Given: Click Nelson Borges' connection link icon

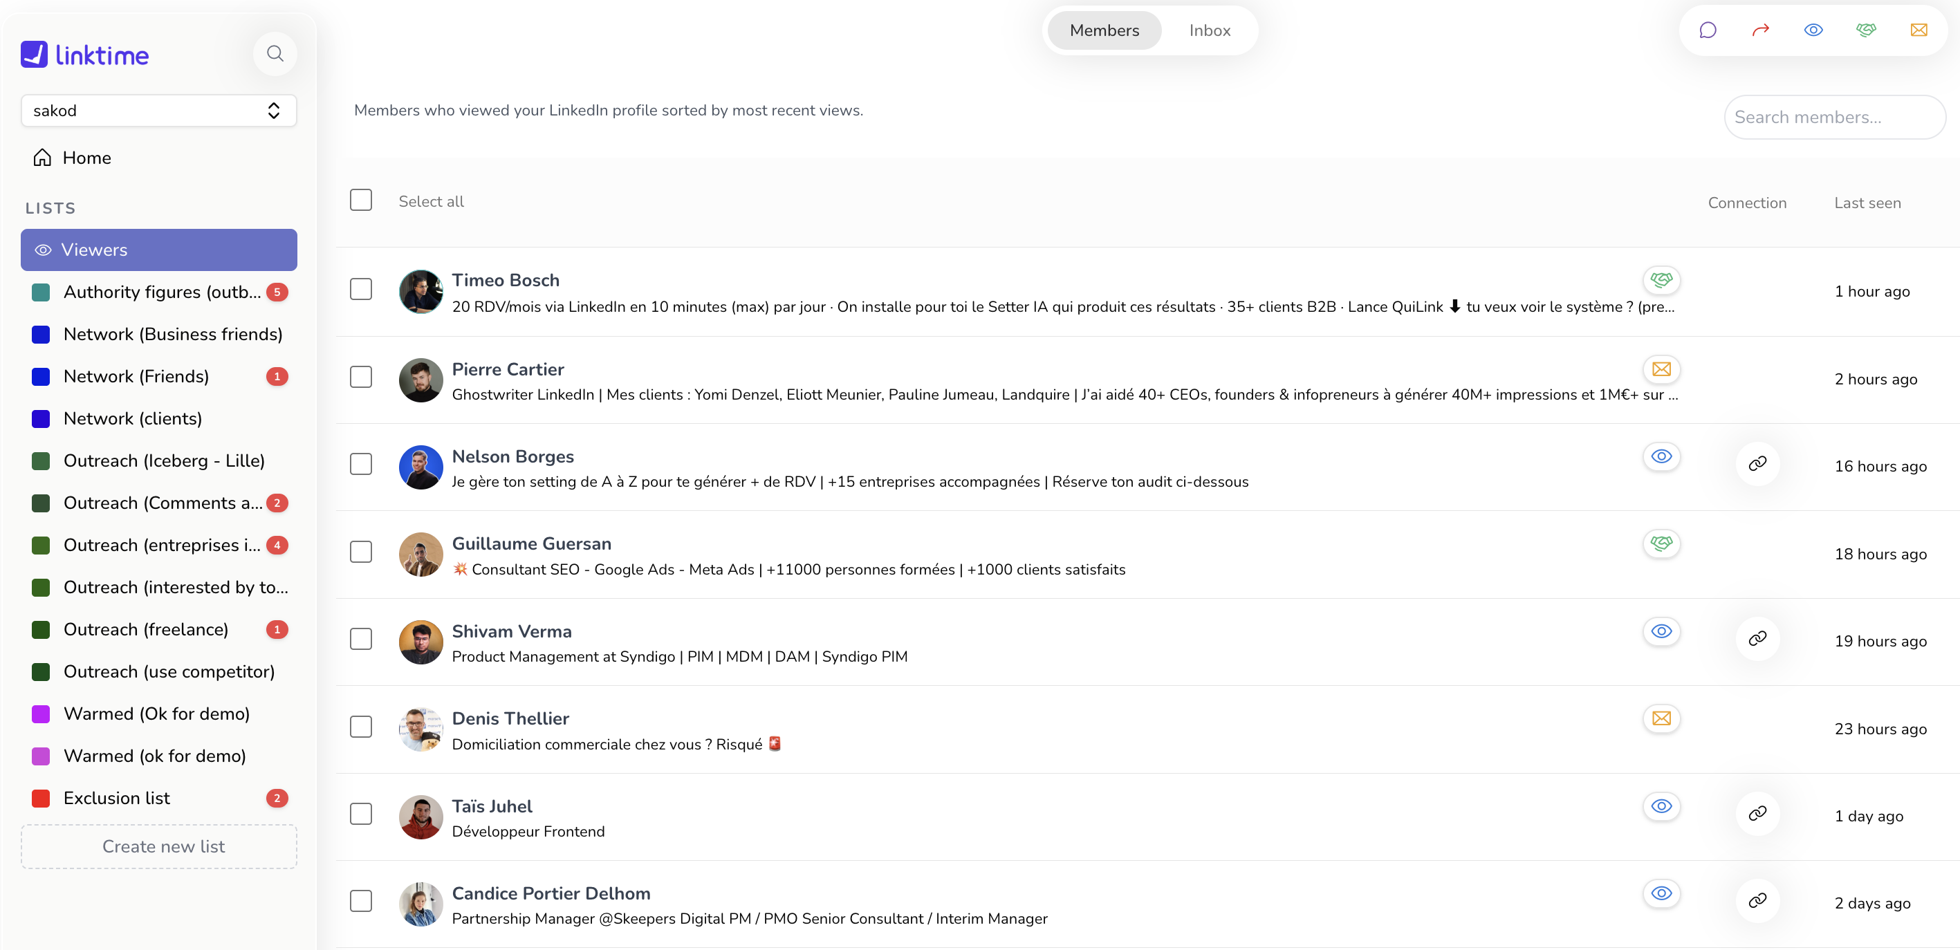Looking at the screenshot, I should pyautogui.click(x=1757, y=464).
